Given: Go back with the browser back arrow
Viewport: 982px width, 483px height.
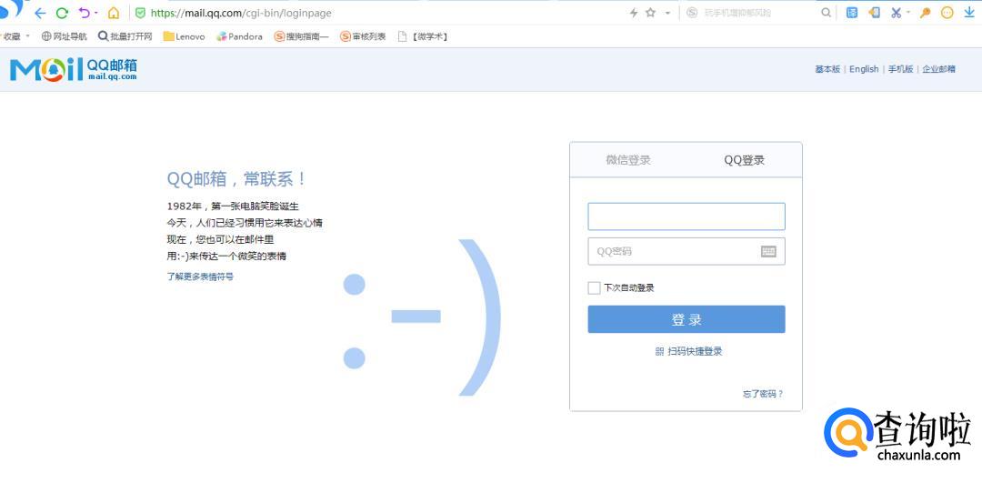Looking at the screenshot, I should 40,13.
